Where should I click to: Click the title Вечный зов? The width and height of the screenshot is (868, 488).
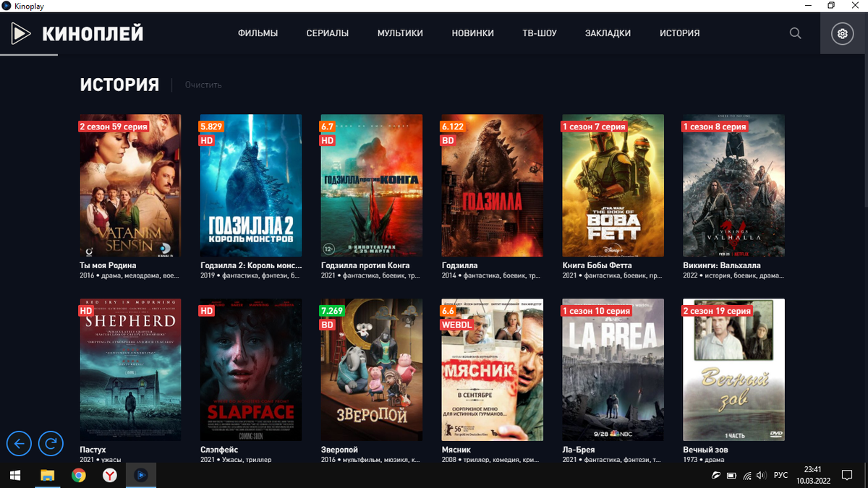705,450
